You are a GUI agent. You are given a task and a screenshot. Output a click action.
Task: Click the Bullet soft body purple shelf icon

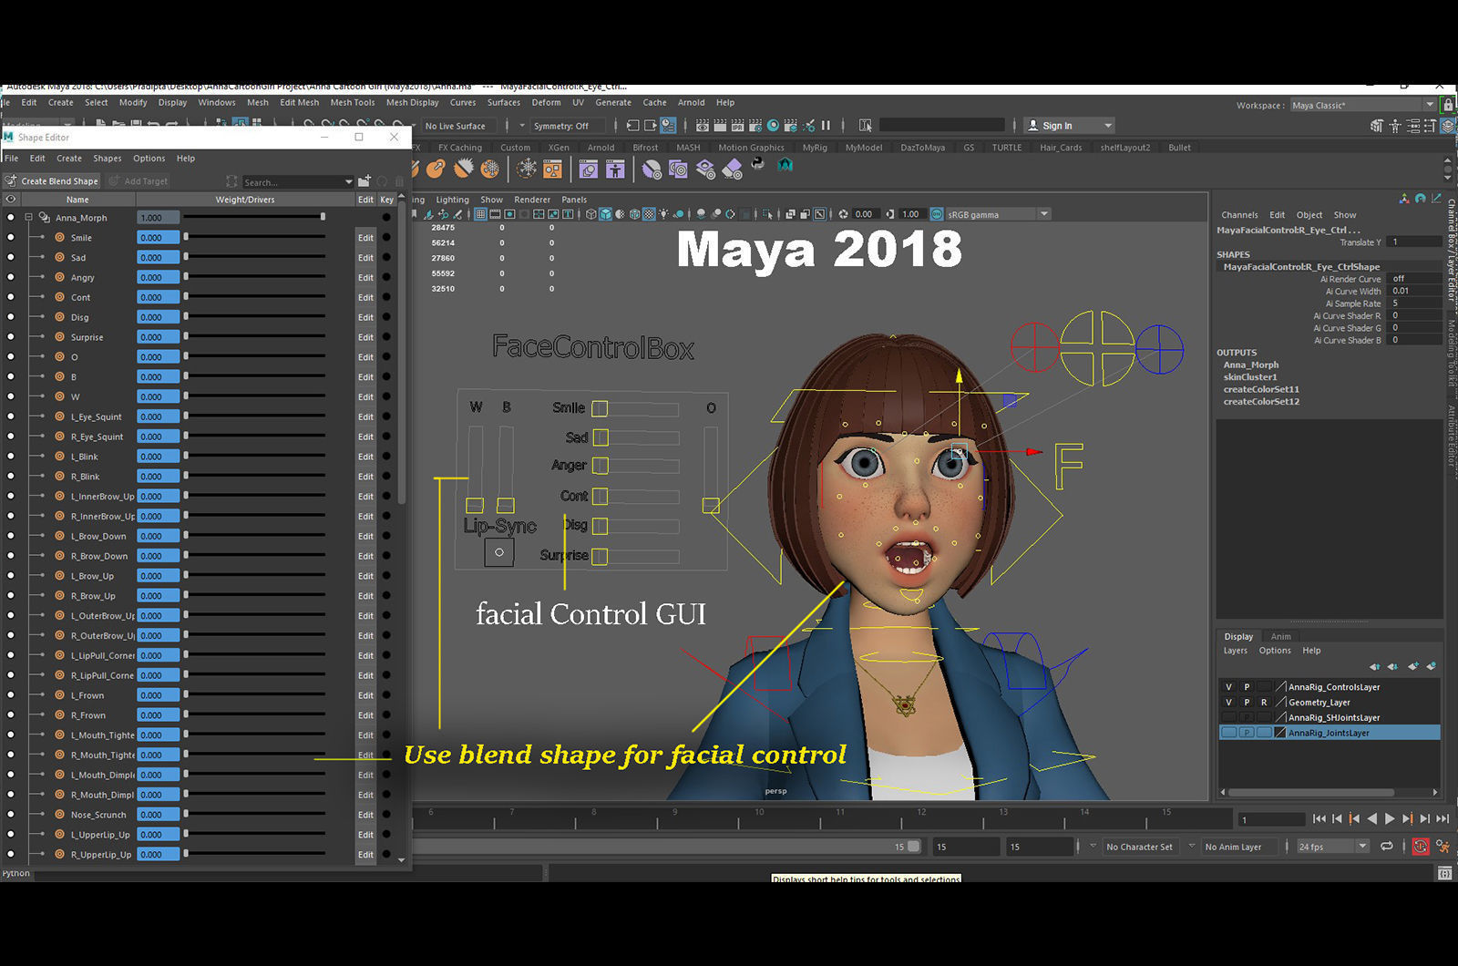[x=589, y=169]
